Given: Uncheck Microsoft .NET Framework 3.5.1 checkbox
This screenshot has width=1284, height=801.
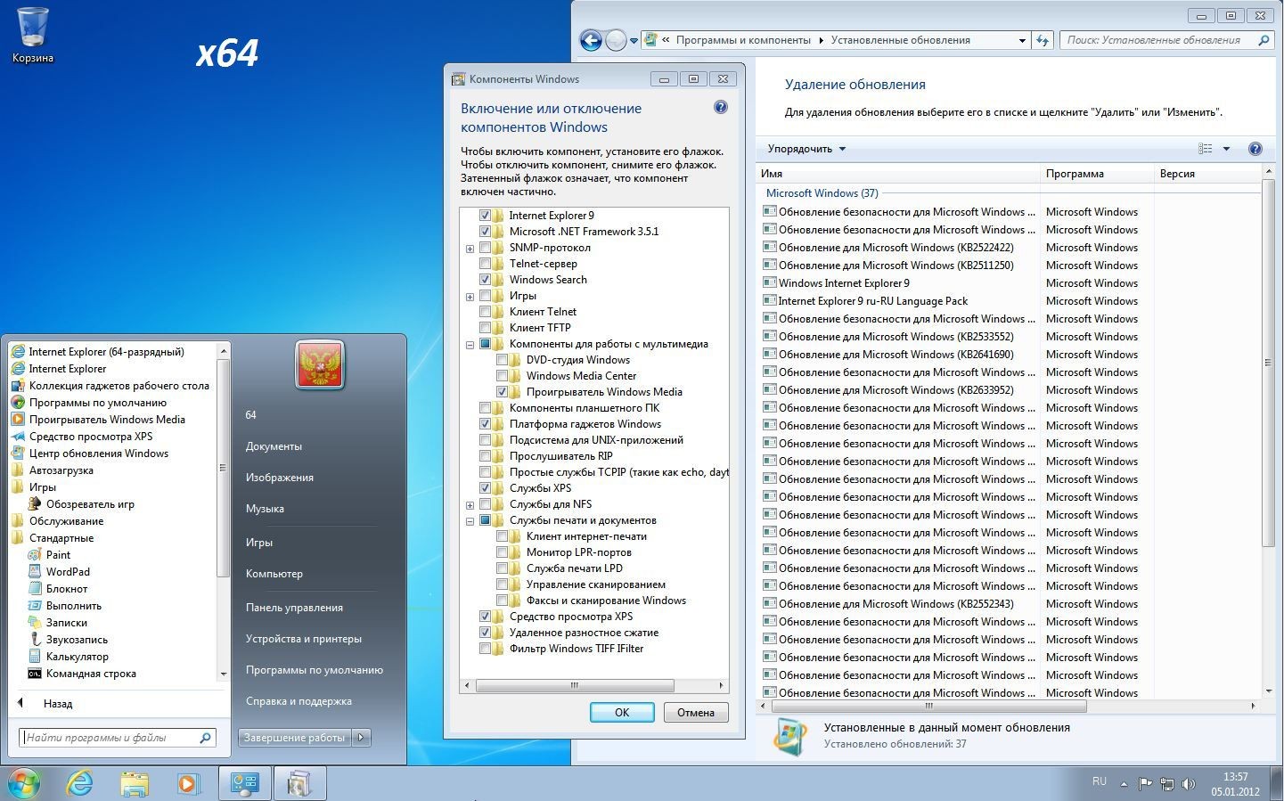Looking at the screenshot, I should pos(486,232).
